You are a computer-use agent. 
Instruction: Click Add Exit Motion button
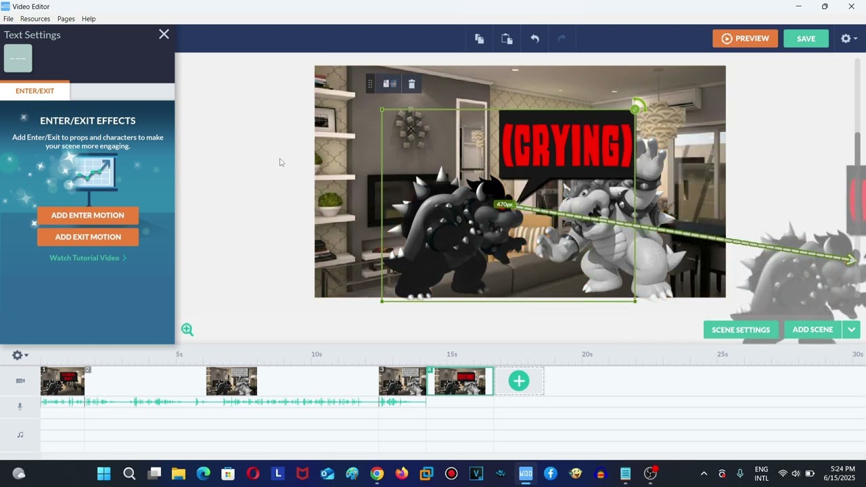[x=88, y=237]
